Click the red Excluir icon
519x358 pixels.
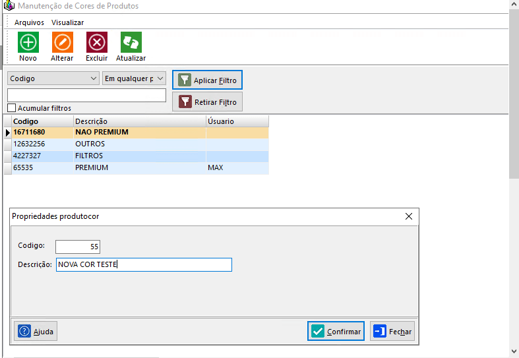pyautogui.click(x=97, y=43)
